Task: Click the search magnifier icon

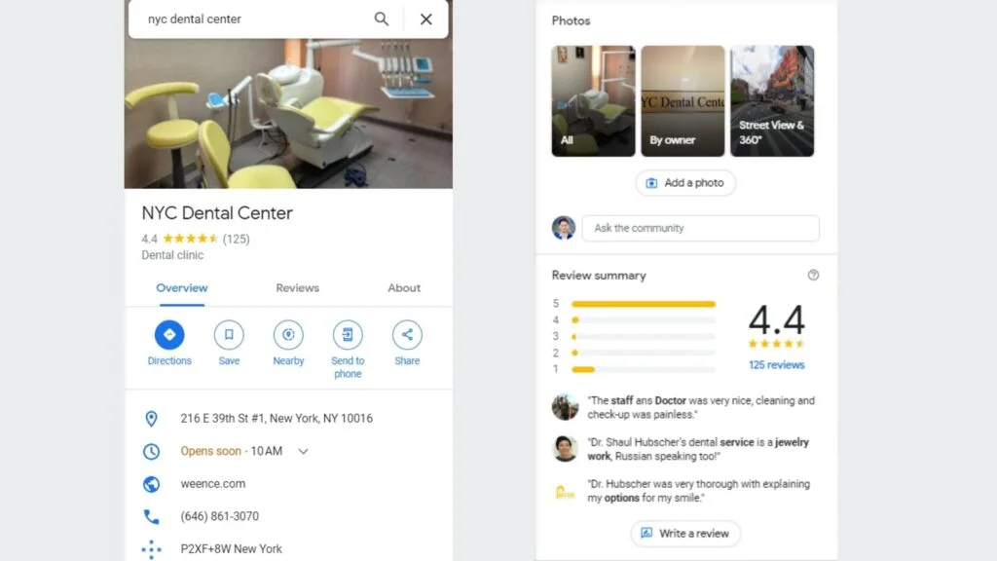Action: [x=382, y=19]
